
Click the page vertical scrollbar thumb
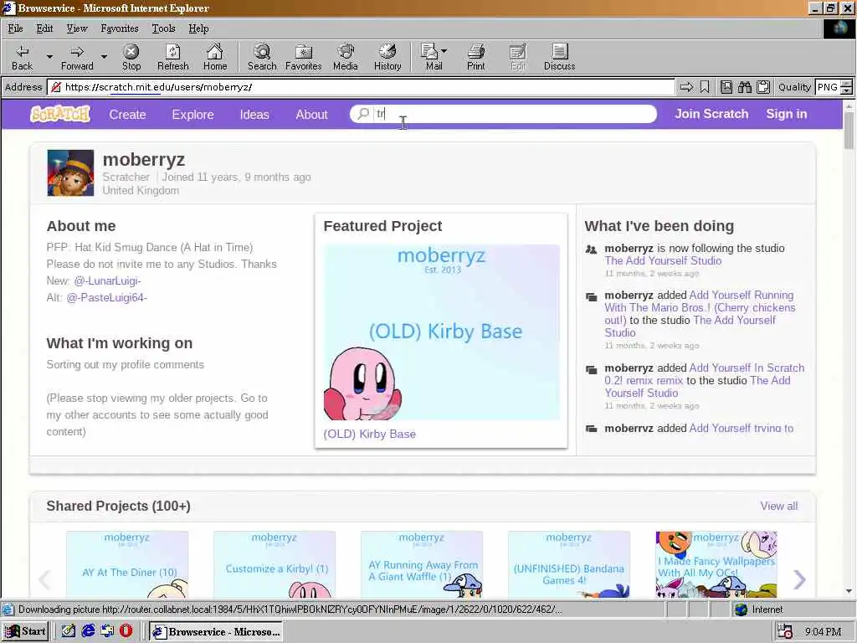click(849, 130)
